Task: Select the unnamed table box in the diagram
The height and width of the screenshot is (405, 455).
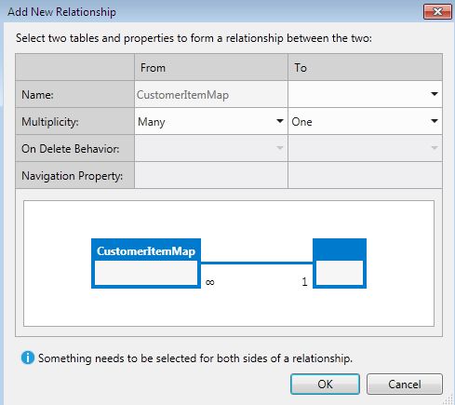Action: (x=340, y=263)
